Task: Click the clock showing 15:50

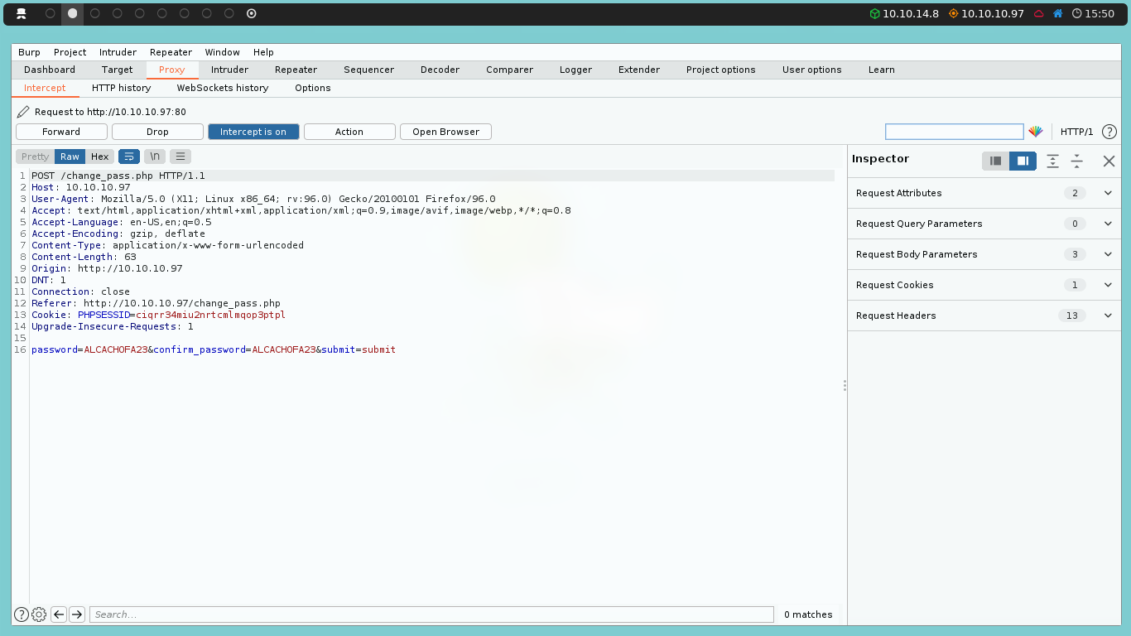Action: (1093, 13)
